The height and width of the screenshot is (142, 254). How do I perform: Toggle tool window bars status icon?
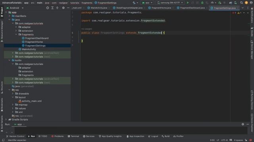[x=3, y=140]
